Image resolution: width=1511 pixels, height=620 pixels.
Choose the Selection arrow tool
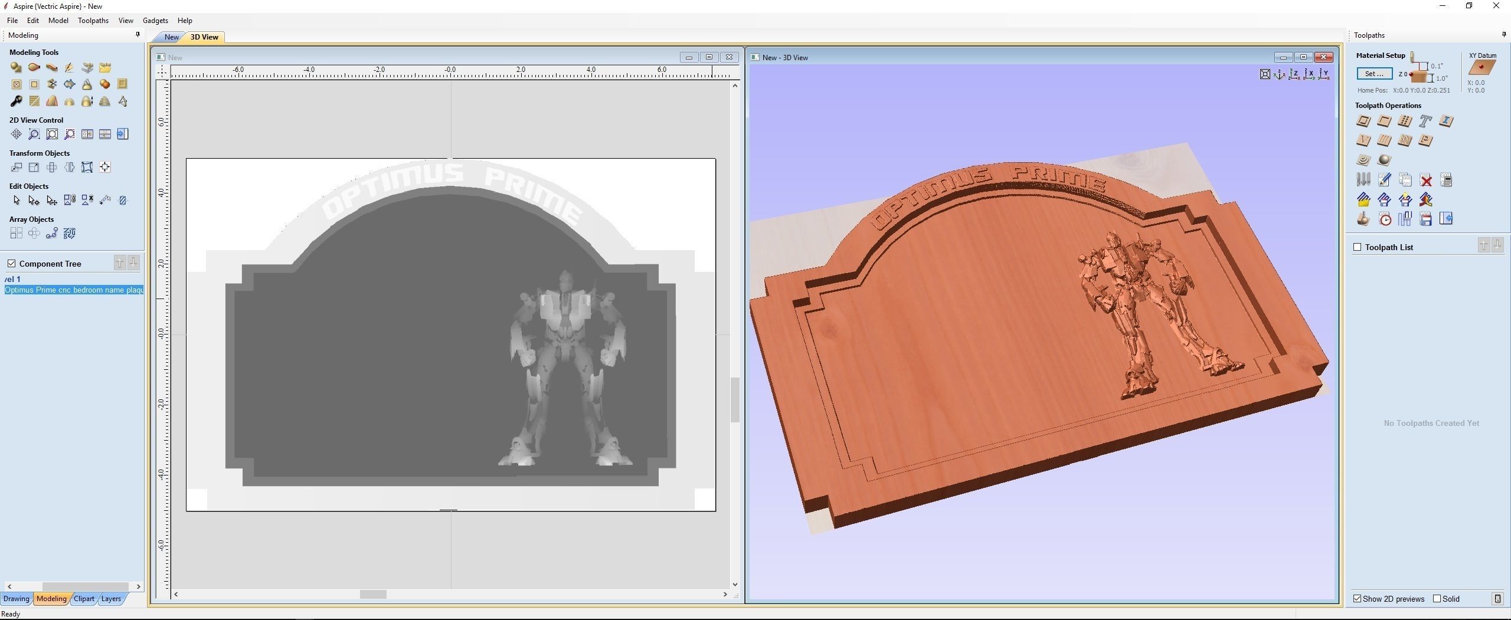click(x=16, y=201)
